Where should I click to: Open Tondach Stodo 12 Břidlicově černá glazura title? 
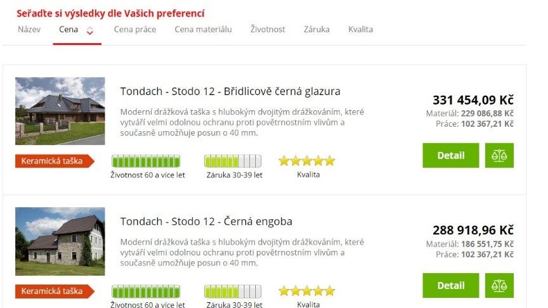click(x=230, y=91)
